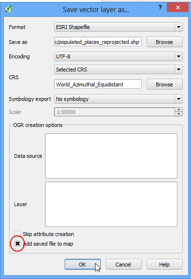Expand the Symbology export dropdown
The height and width of the screenshot is (279, 191).
point(178,99)
